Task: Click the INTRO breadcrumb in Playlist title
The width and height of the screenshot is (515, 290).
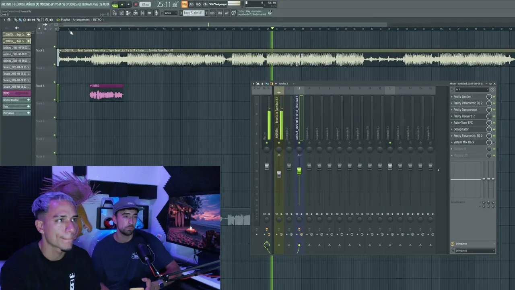Action: click(x=97, y=20)
